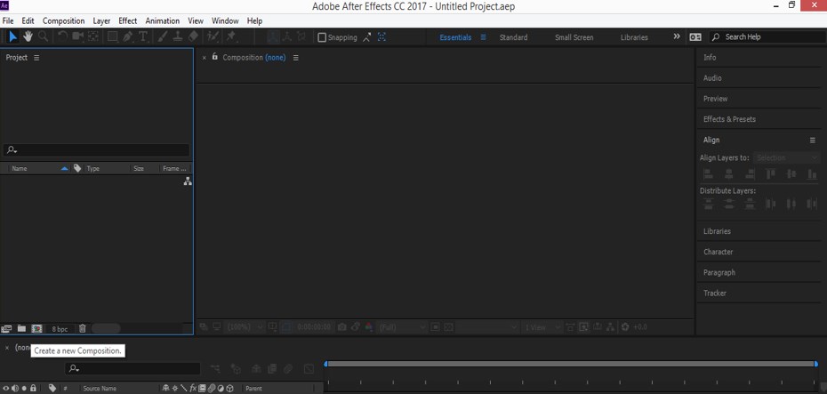
Task: Open the File menu
Action: point(8,21)
